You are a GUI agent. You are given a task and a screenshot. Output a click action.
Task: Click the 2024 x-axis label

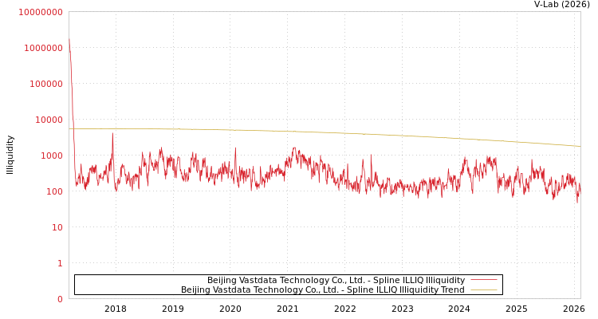click(459, 309)
